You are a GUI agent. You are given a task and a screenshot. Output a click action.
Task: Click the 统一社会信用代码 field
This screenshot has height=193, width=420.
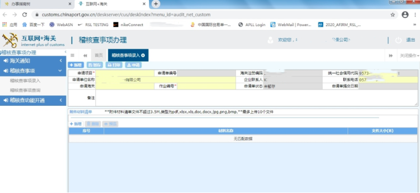tap(388, 73)
